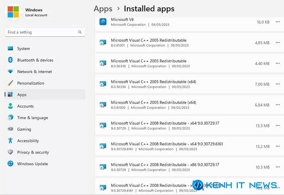Navigate back to Apps breadcrumb
This screenshot has width=284, height=195.
point(103,9)
